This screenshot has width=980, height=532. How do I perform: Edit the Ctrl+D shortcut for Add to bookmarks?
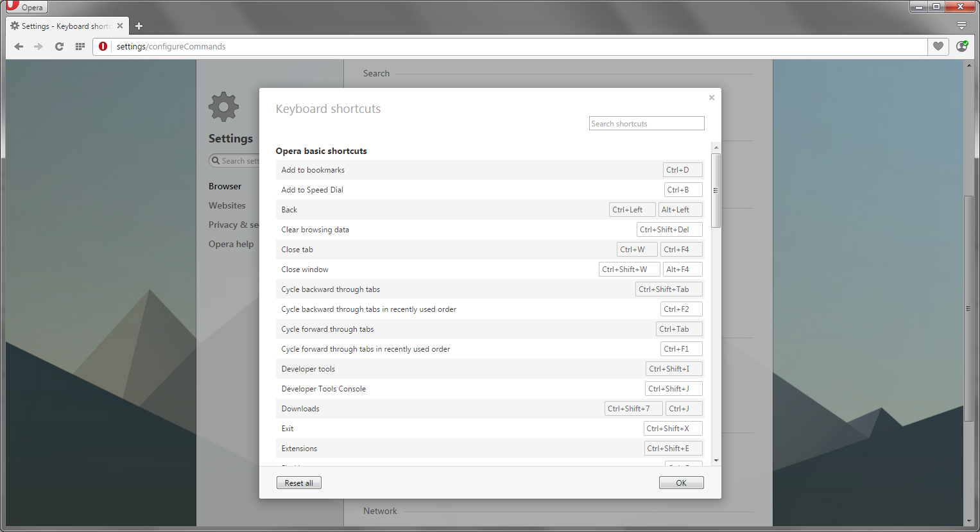coord(682,169)
